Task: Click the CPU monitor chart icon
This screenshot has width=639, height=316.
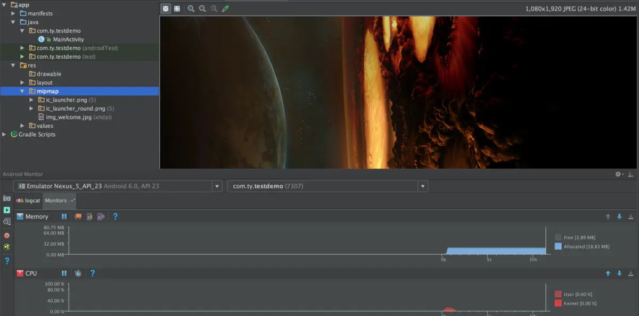Action: pyautogui.click(x=20, y=273)
